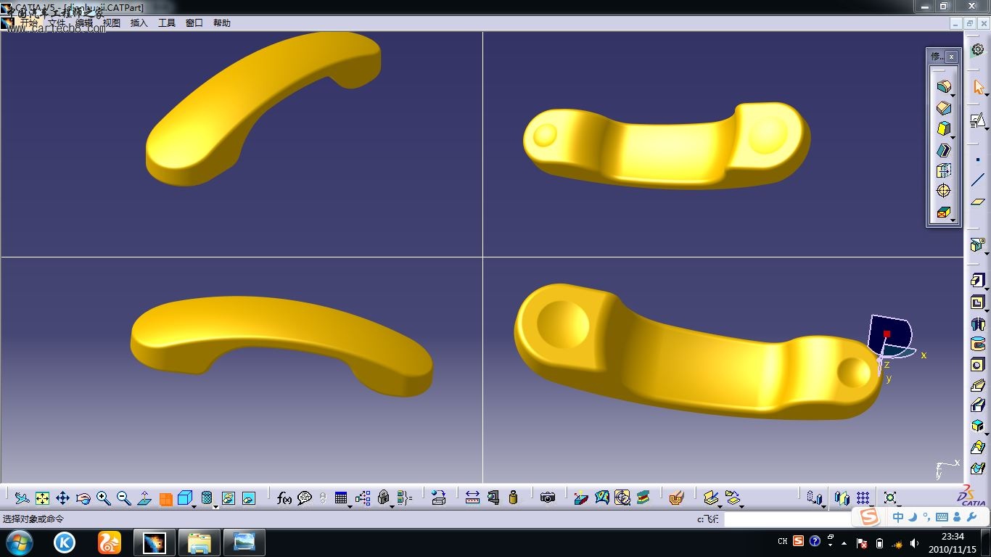Screen dimensions: 991x557
Task: Open the Select arrow tool dropdown
Action: point(987,94)
